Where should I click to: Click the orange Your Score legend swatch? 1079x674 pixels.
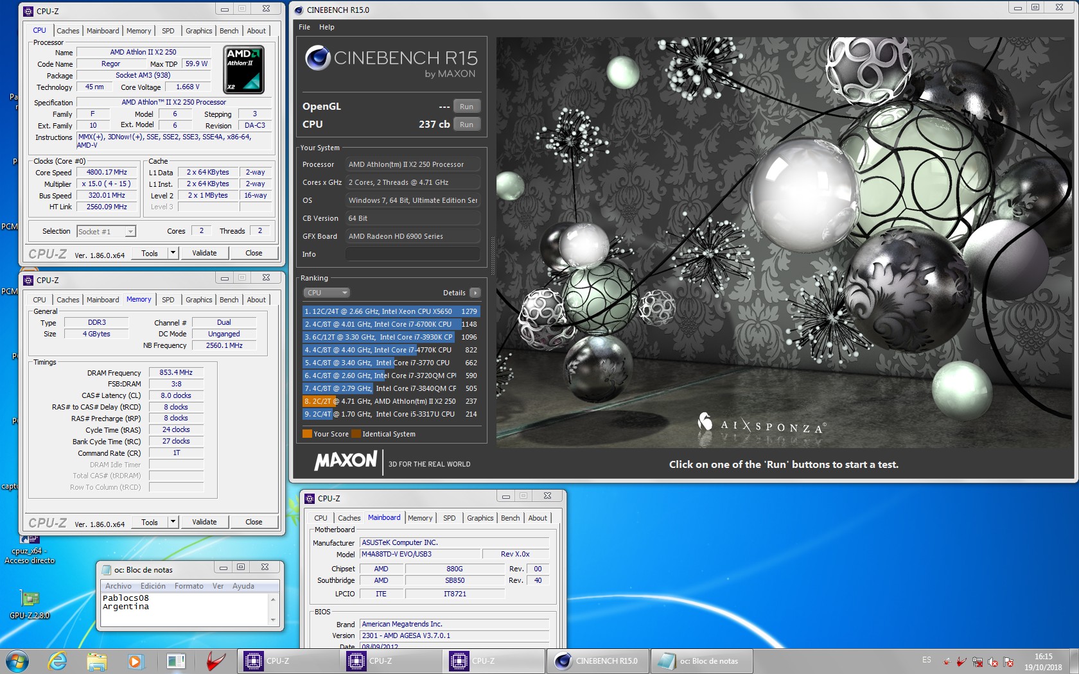tap(307, 434)
